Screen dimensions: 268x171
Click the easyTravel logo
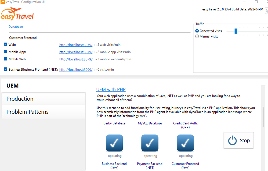[x=17, y=14]
